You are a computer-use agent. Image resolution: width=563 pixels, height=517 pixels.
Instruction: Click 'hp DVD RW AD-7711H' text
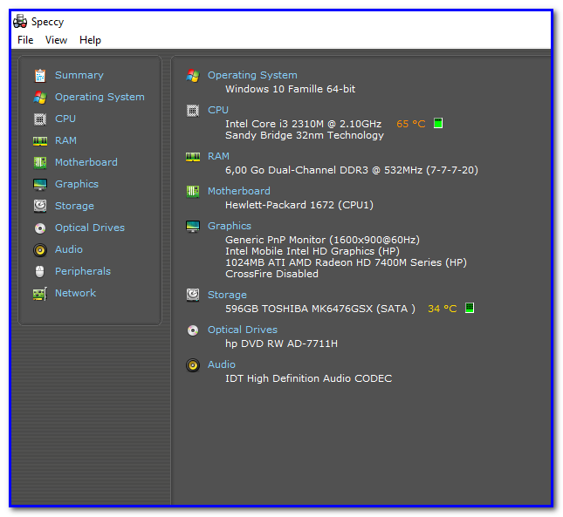[x=281, y=344]
